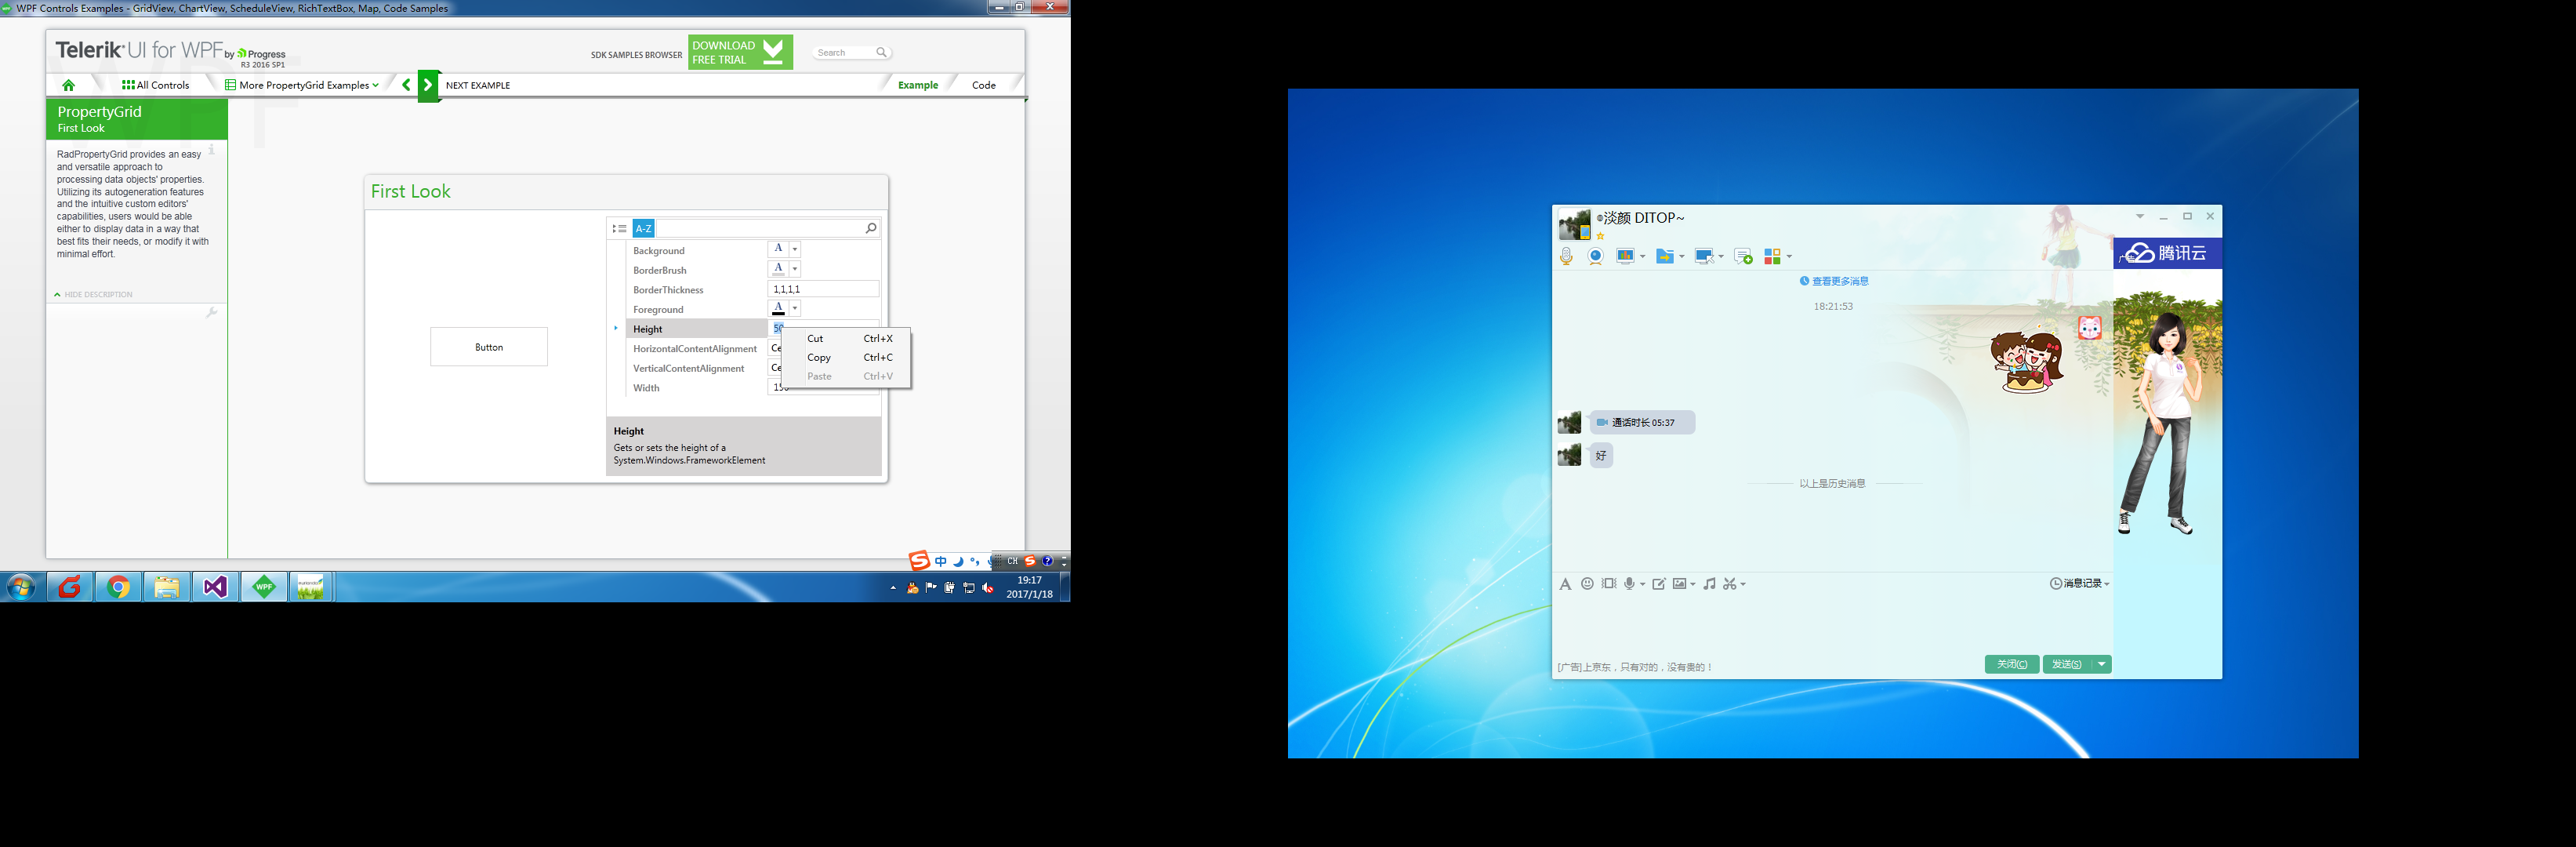2576x847 pixels.
Task: Click the green home icon in Telerik
Action: (68, 85)
